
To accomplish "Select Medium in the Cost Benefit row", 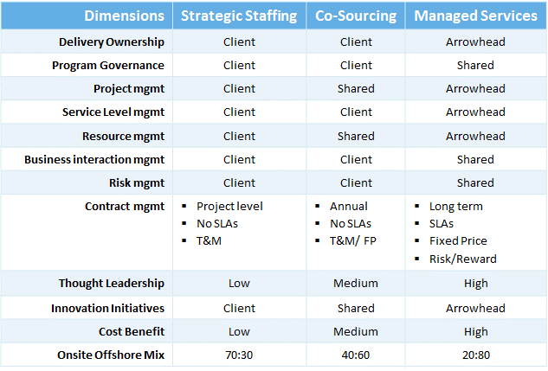I will tap(356, 331).
